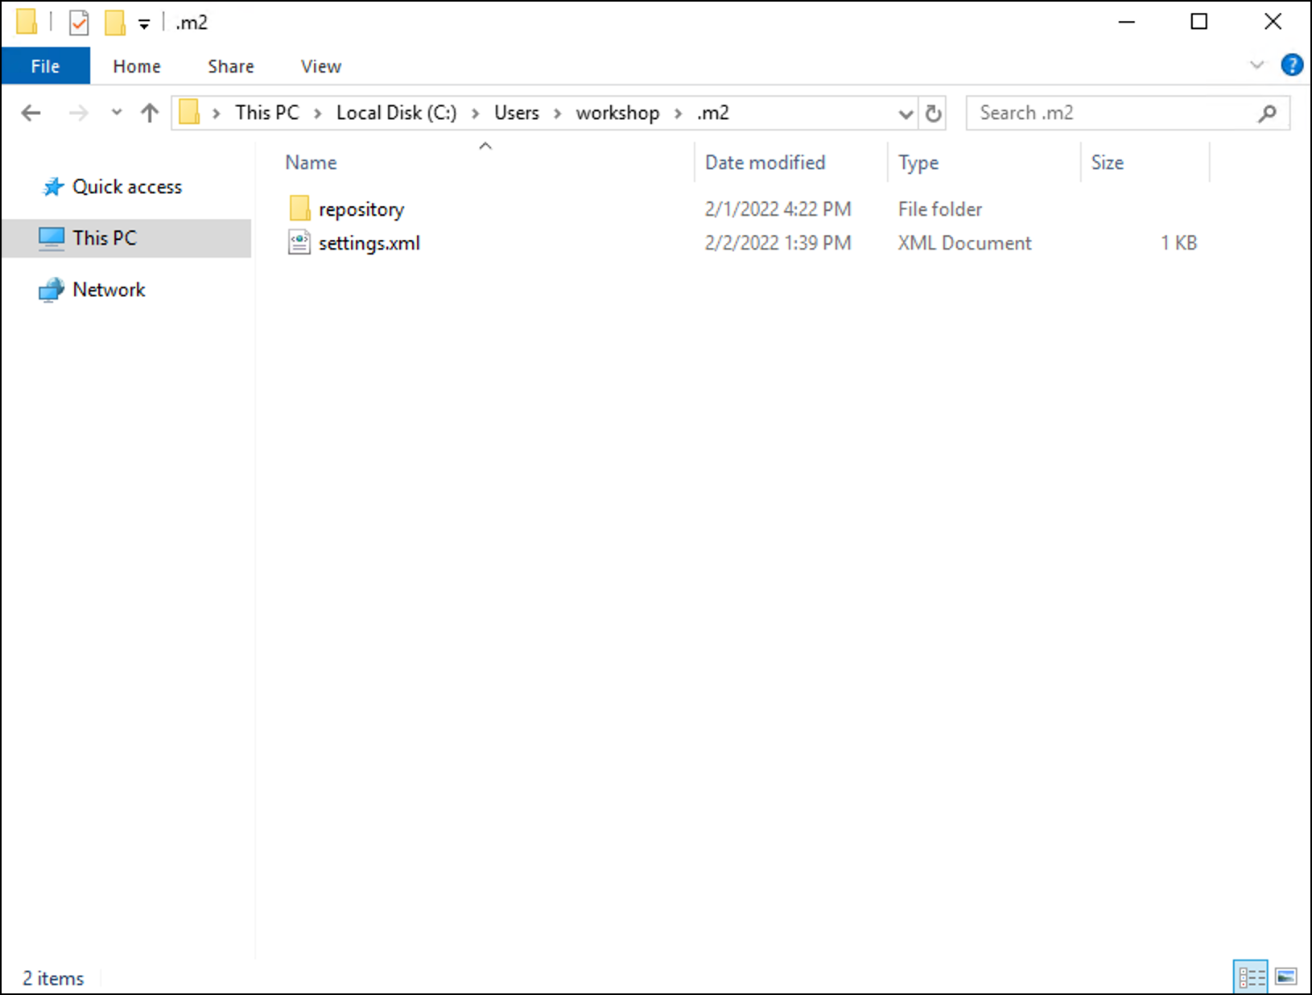Click the search magnifier icon
The width and height of the screenshot is (1312, 995).
1267,114
